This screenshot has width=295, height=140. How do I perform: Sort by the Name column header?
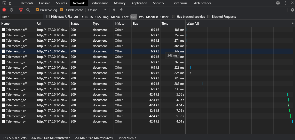(x=18, y=24)
